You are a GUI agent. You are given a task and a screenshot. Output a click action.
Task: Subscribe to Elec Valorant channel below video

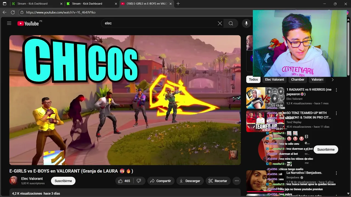pos(63,181)
